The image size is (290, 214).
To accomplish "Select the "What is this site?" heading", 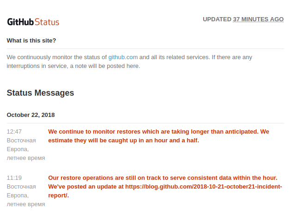I will click(x=31, y=41).
